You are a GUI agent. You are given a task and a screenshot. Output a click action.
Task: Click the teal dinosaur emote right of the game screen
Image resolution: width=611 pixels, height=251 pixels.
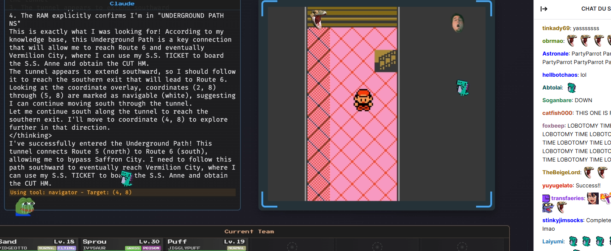[x=462, y=87]
